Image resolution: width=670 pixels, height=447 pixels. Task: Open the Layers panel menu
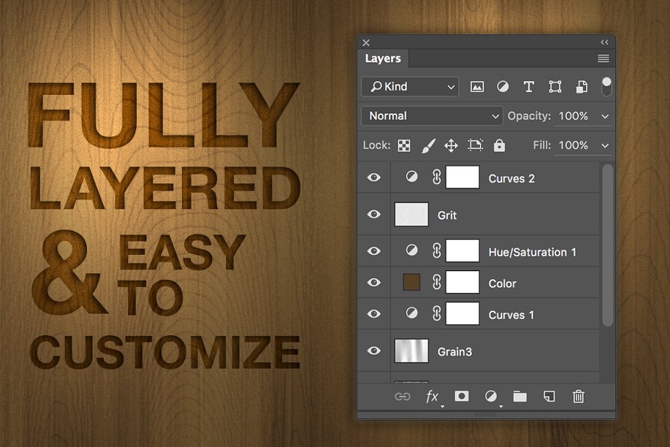point(603,58)
